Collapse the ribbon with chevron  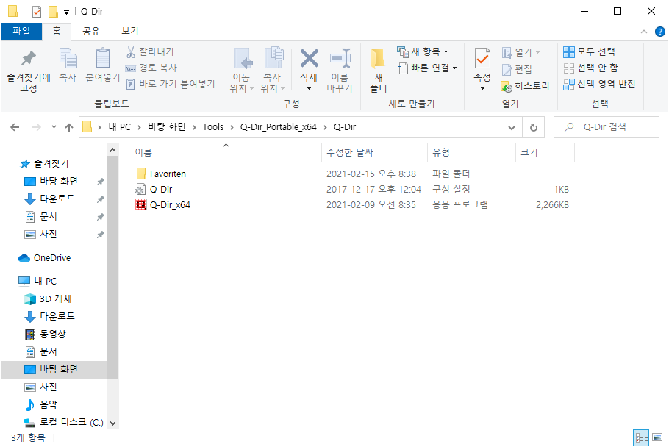[643, 32]
